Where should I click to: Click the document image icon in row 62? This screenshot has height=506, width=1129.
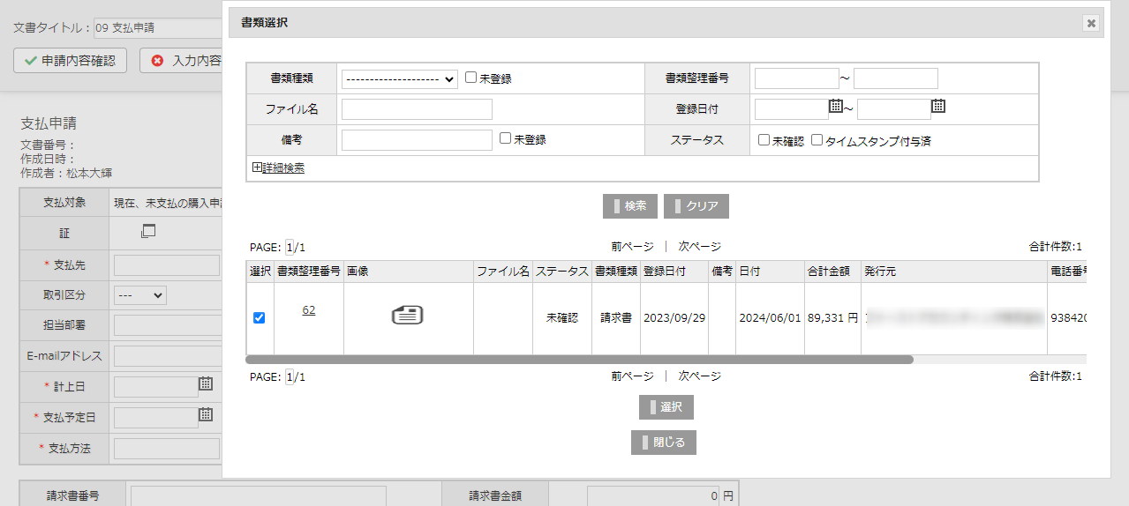[x=407, y=316]
